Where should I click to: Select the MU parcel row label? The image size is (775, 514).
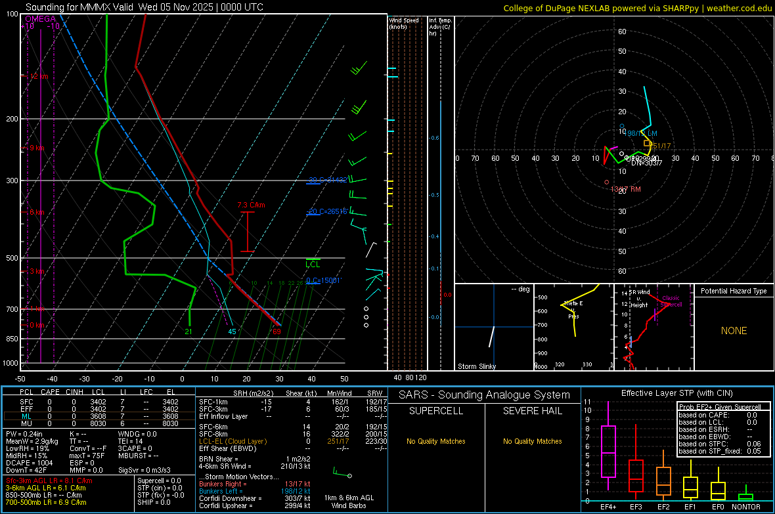[x=26, y=423]
